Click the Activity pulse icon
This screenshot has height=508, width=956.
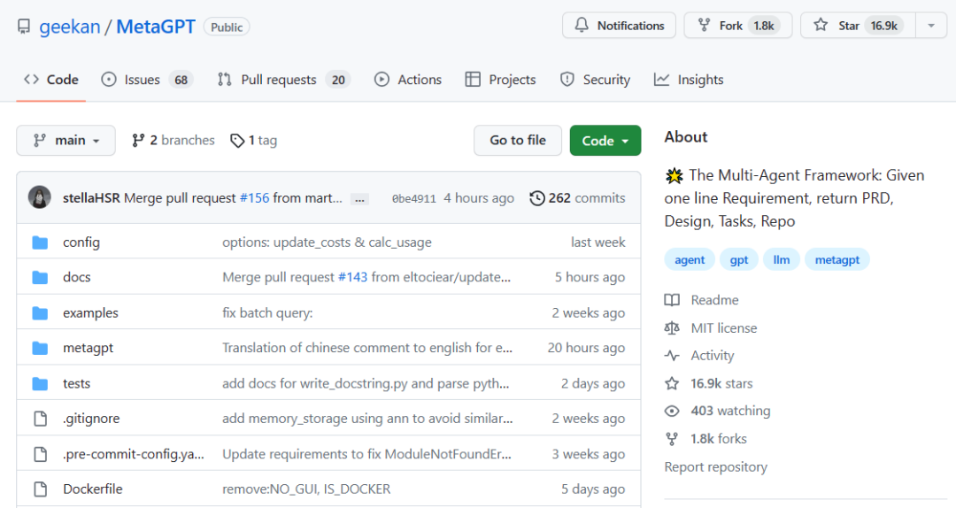click(672, 356)
